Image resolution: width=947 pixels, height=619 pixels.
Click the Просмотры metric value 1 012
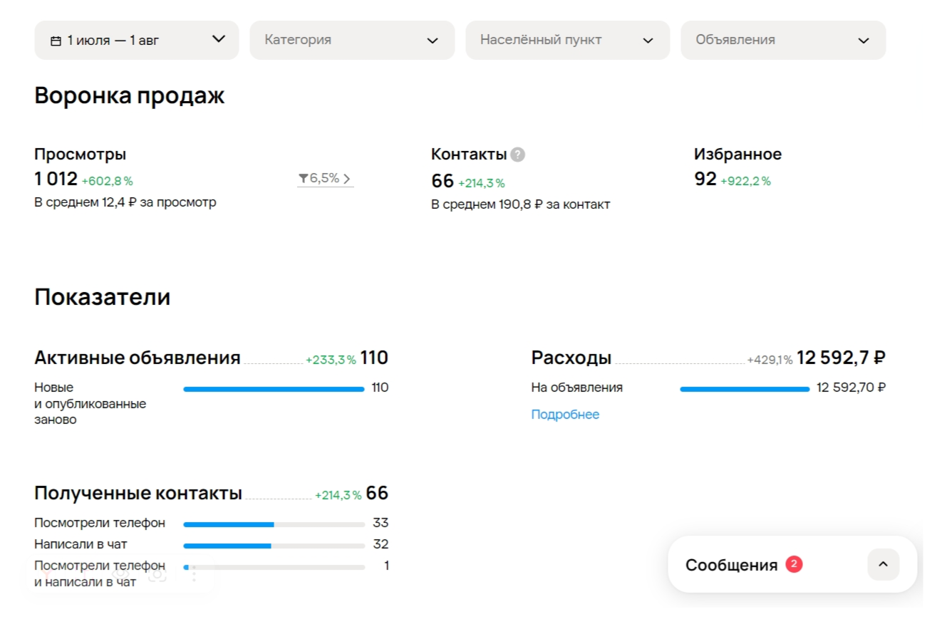click(x=56, y=180)
